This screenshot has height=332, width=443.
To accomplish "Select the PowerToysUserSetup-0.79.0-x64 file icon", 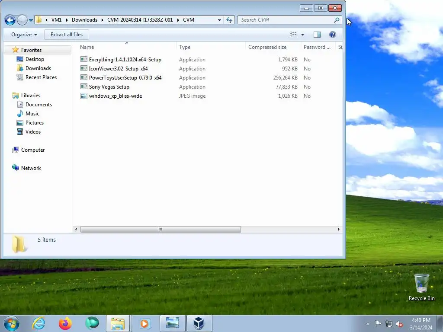I will point(84,77).
